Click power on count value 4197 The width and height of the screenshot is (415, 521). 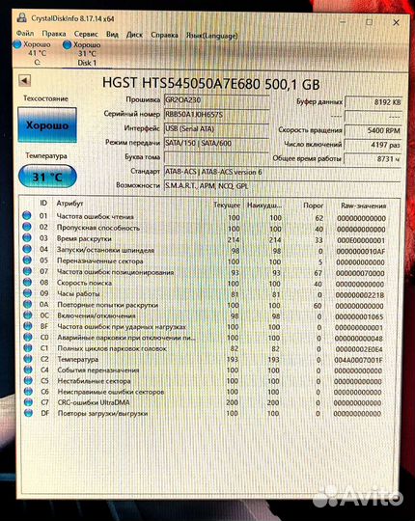[x=373, y=145]
